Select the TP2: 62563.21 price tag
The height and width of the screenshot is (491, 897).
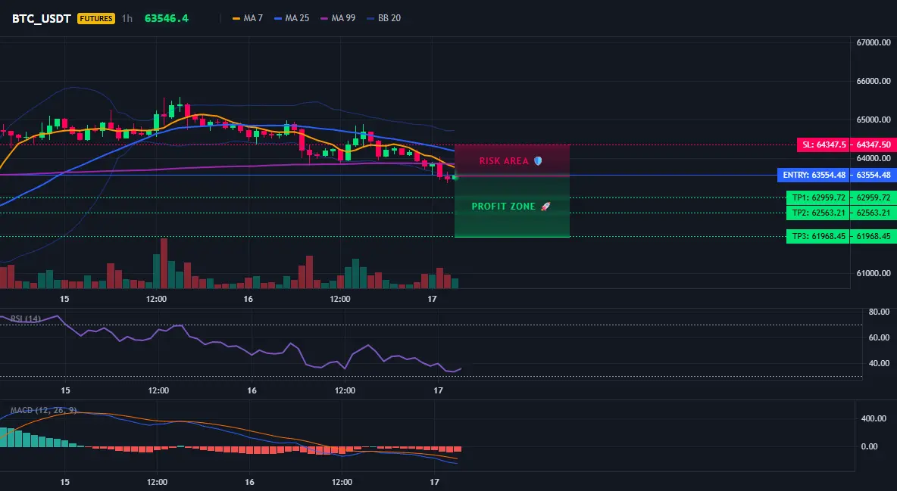click(819, 213)
